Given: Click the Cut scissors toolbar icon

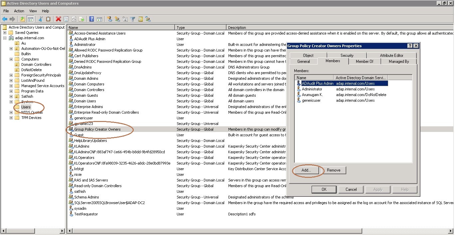Looking at the screenshot, I should tap(41, 19).
